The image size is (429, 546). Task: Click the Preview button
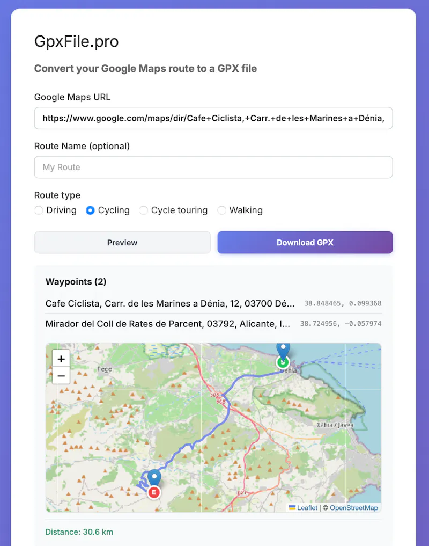coord(122,242)
